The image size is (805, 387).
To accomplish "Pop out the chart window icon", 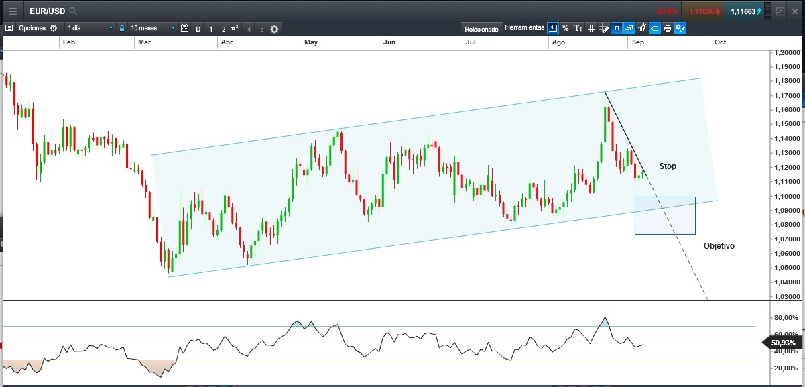I will (780, 11).
